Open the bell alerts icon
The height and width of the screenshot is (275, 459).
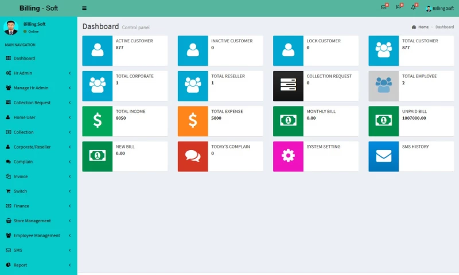(x=413, y=7)
